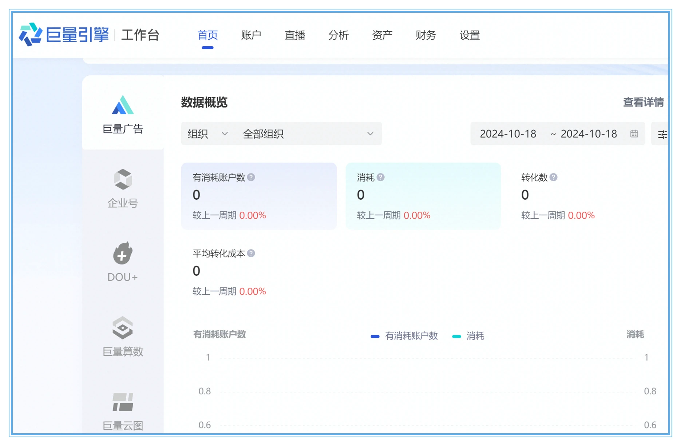Open the 资产 menu
681x446 pixels.
click(x=382, y=35)
